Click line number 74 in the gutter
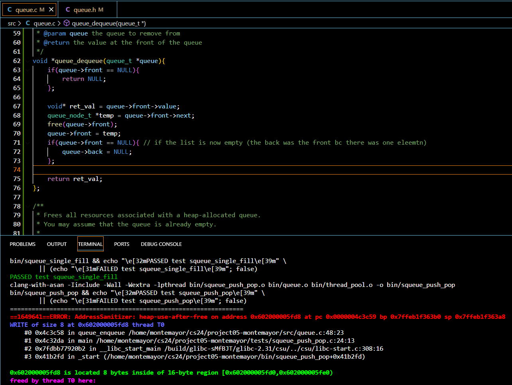Image resolution: width=512 pixels, height=385 pixels. [x=17, y=170]
